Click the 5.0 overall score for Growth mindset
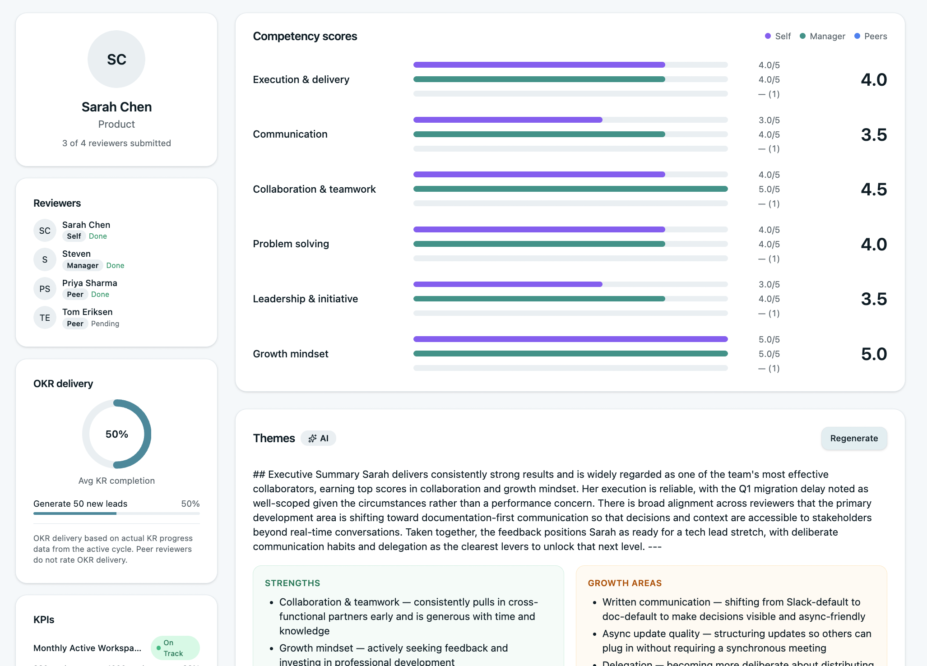Image resolution: width=927 pixels, height=666 pixels. tap(874, 354)
